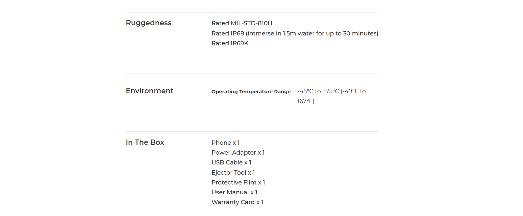Click the word minutes in IP68 description
523x216 pixels.
click(x=365, y=33)
